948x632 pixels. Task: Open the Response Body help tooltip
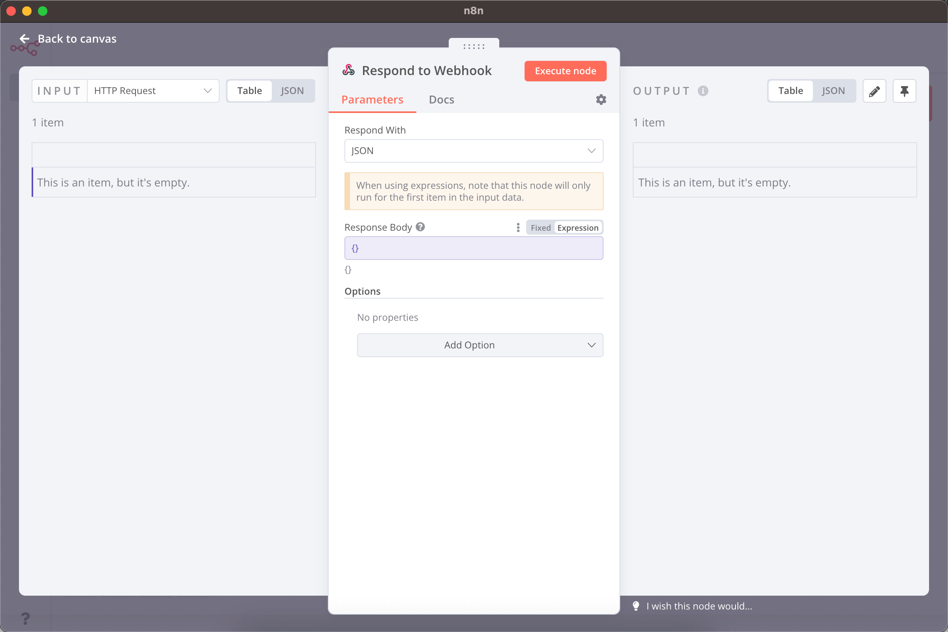click(420, 227)
